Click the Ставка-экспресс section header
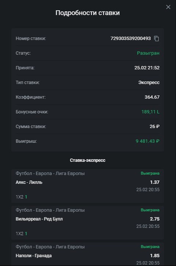This screenshot has height=266, width=176. [88, 160]
